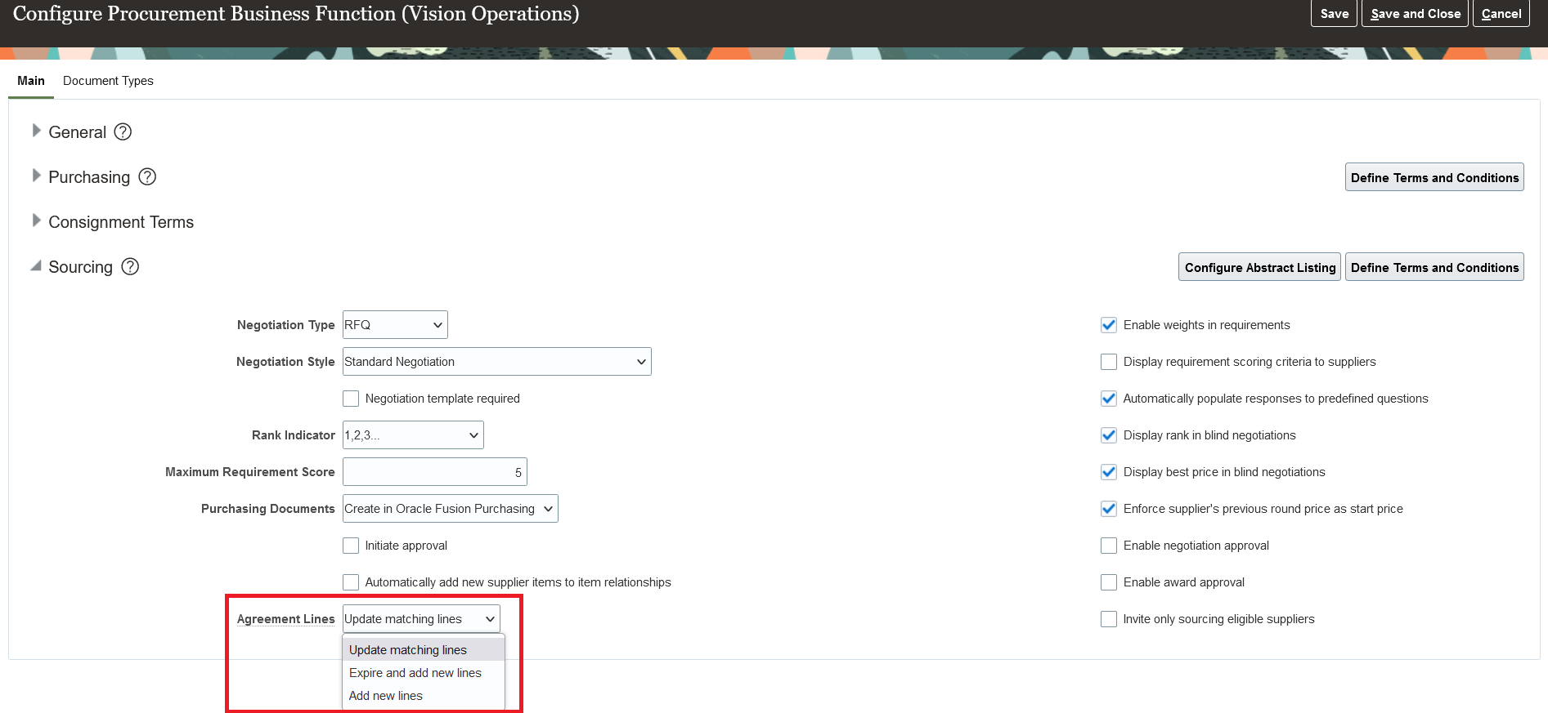1548x713 pixels.
Task: Open help icon next to General
Action: point(123,131)
